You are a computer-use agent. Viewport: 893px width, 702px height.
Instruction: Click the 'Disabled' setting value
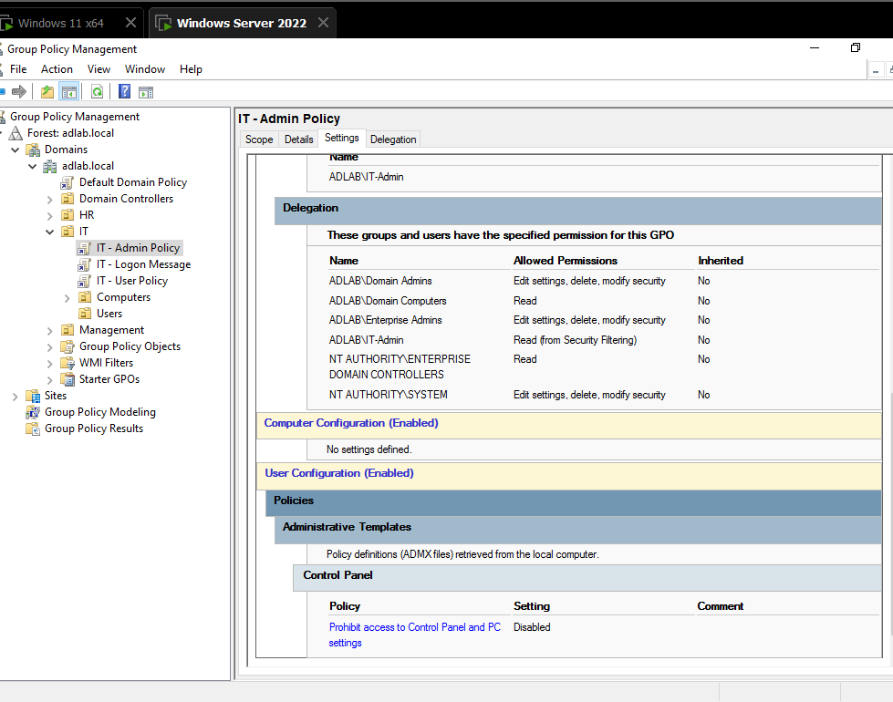(532, 627)
